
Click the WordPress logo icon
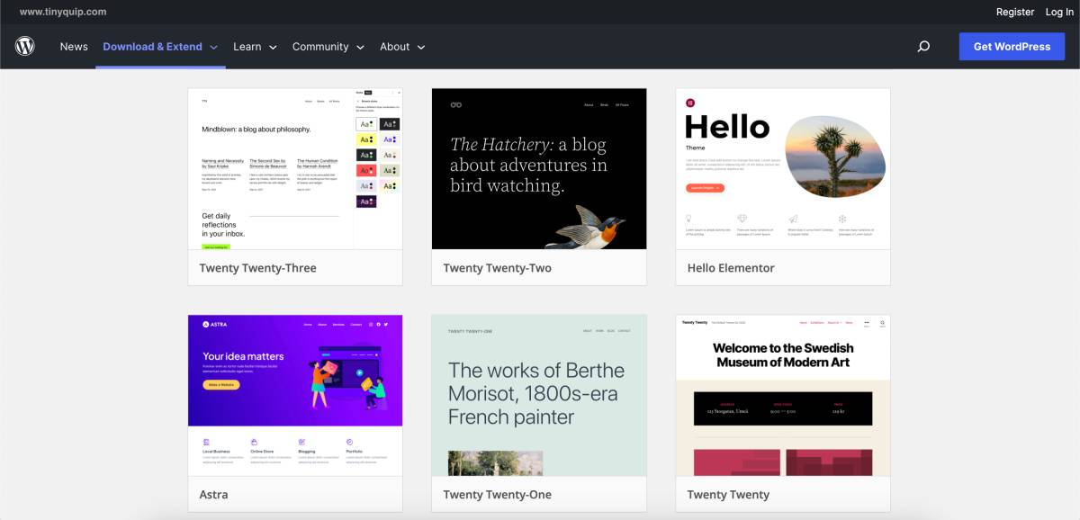pyautogui.click(x=24, y=46)
